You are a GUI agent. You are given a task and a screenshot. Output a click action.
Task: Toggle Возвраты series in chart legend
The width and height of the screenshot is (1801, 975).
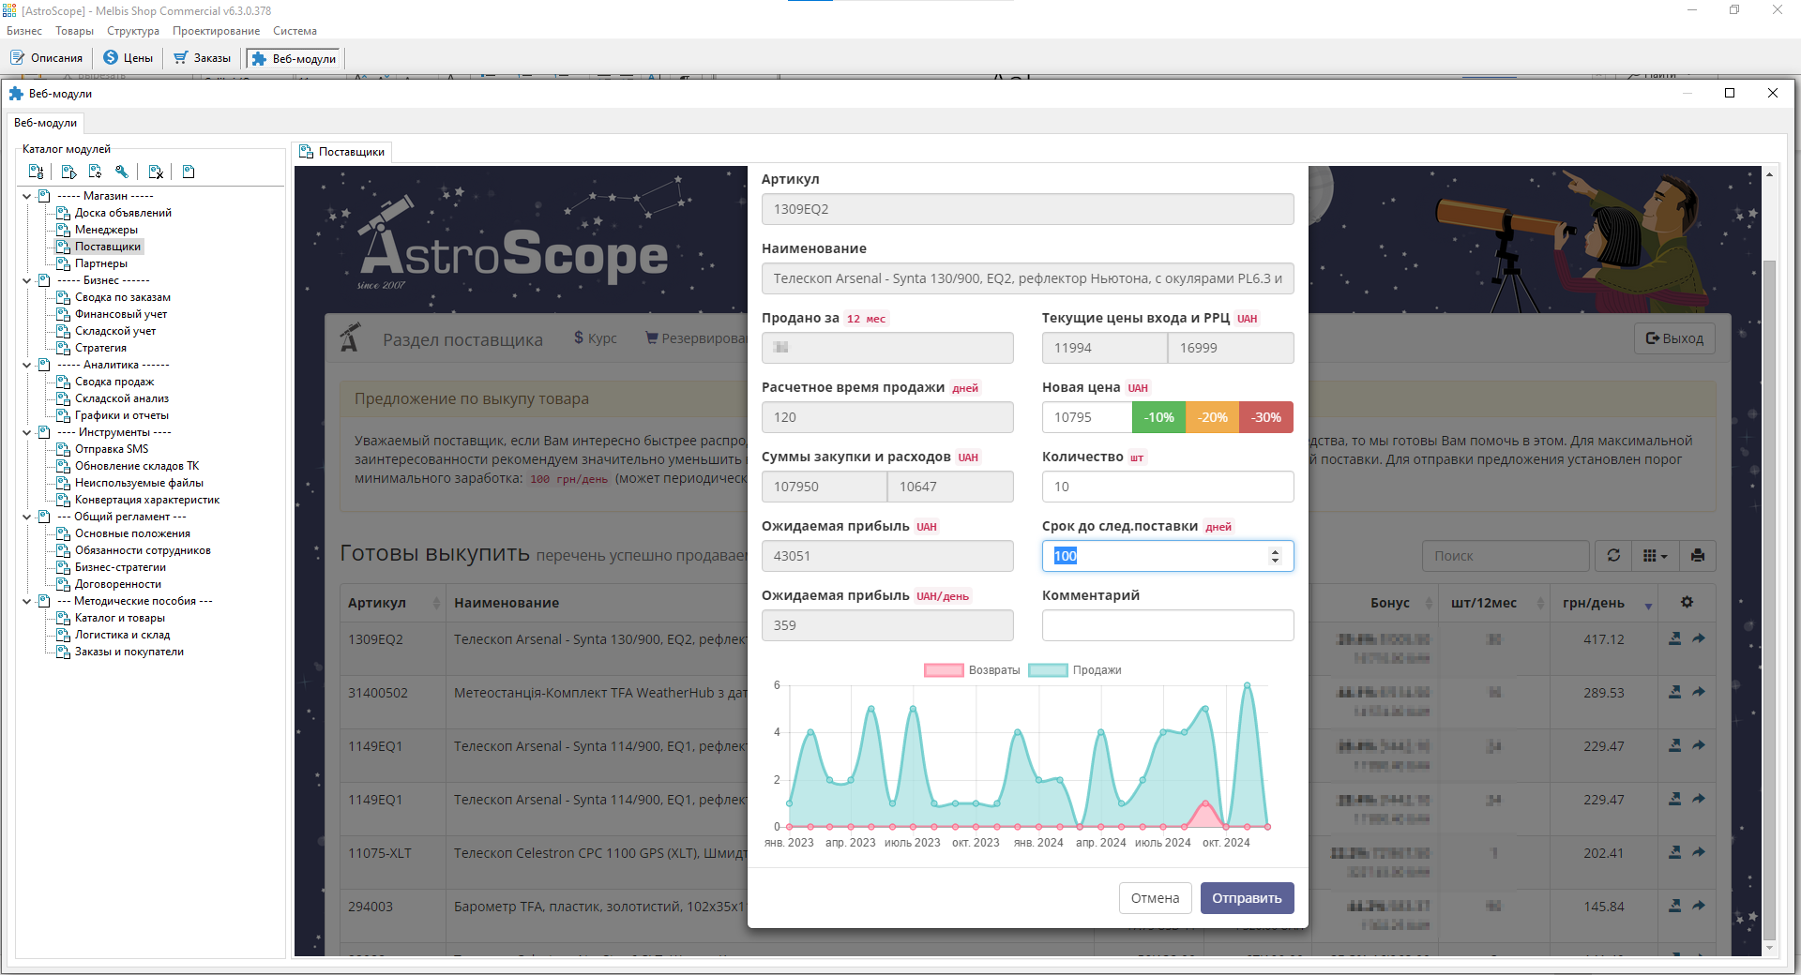pos(972,670)
